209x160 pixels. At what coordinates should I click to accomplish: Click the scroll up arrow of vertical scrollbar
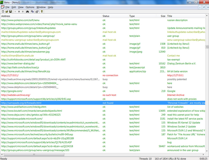(207, 16)
